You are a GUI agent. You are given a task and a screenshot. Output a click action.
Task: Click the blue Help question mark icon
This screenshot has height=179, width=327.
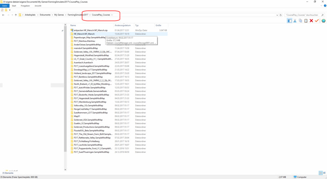[325, 7]
